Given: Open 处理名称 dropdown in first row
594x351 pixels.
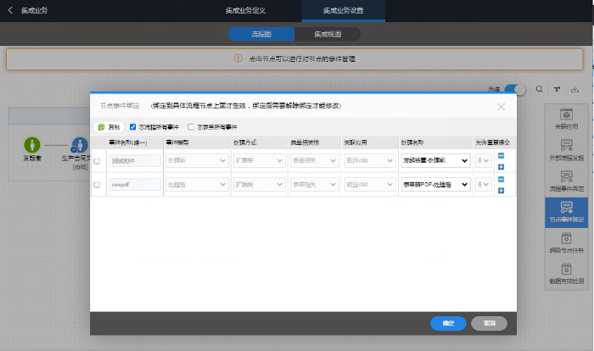Looking at the screenshot, I should pos(434,160).
